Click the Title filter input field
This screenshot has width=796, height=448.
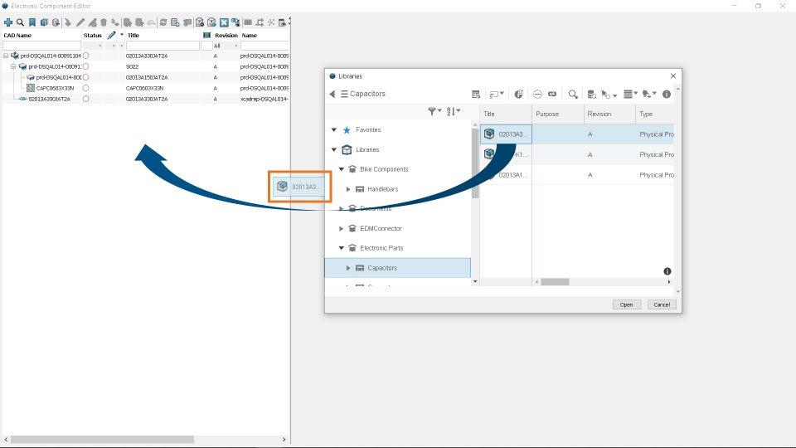[163, 46]
